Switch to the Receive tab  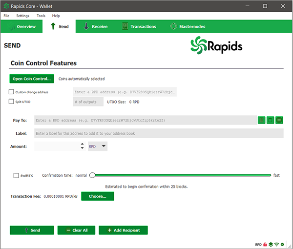(96, 26)
